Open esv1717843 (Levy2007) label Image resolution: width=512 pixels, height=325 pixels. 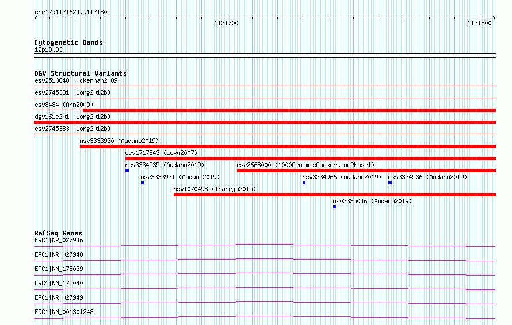click(161, 153)
